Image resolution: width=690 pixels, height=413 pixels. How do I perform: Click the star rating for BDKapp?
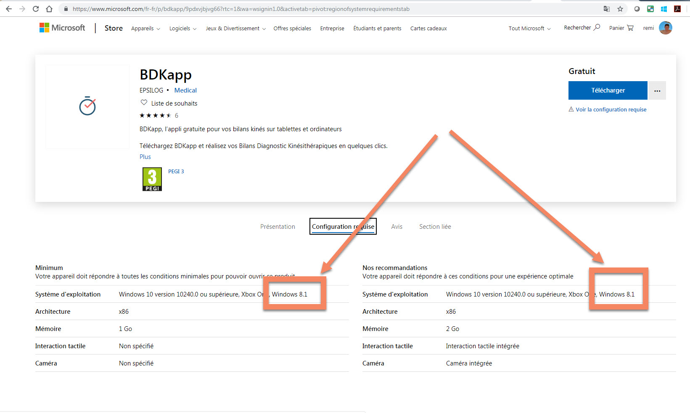[155, 115]
